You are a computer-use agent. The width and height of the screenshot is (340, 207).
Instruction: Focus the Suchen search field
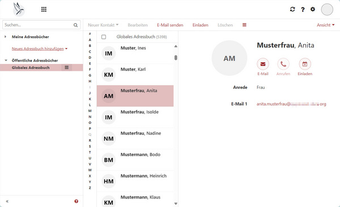point(41,25)
